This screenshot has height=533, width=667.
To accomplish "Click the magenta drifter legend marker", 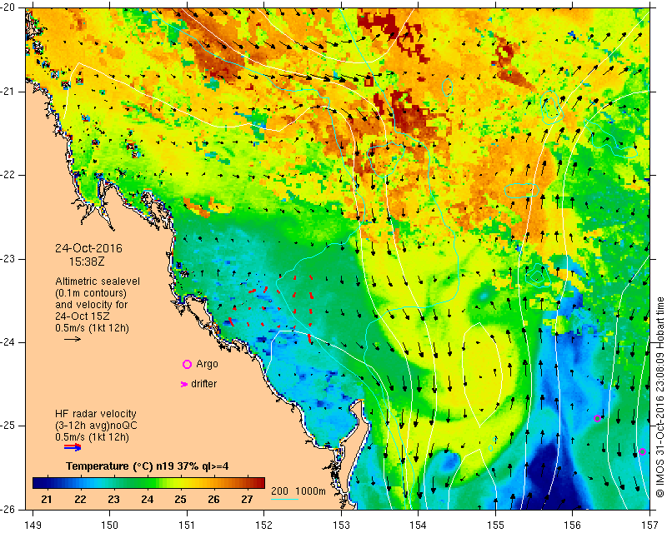I will click(184, 384).
